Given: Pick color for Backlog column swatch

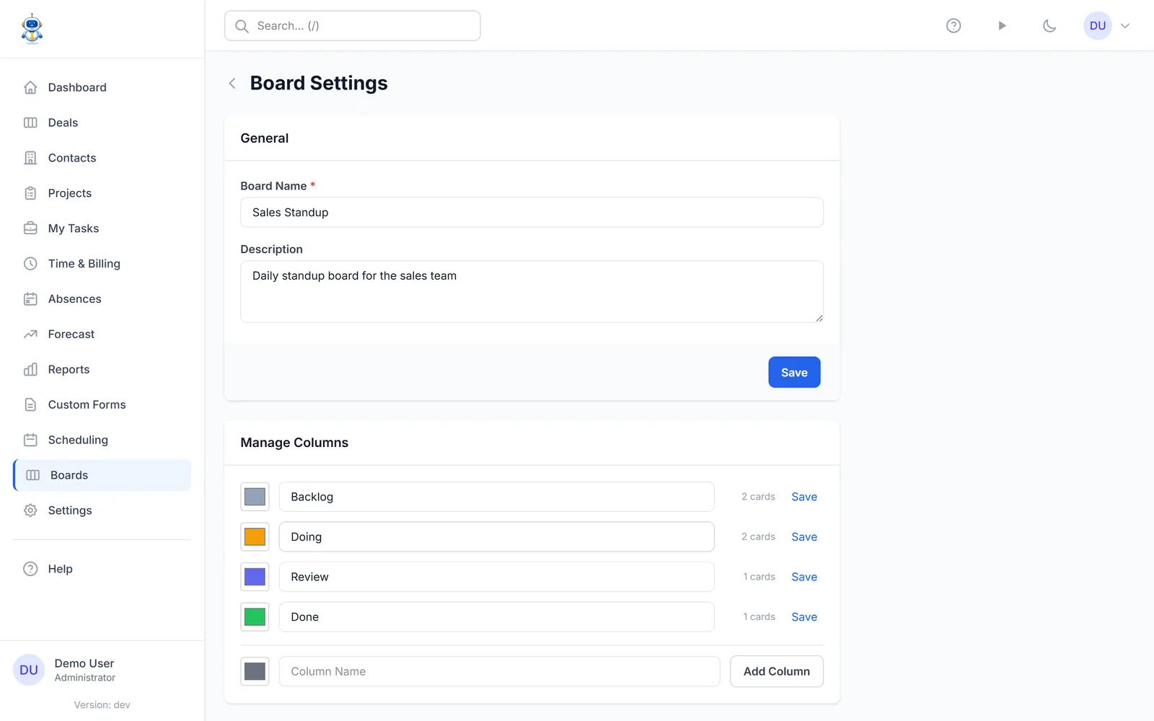Looking at the screenshot, I should 255,497.
